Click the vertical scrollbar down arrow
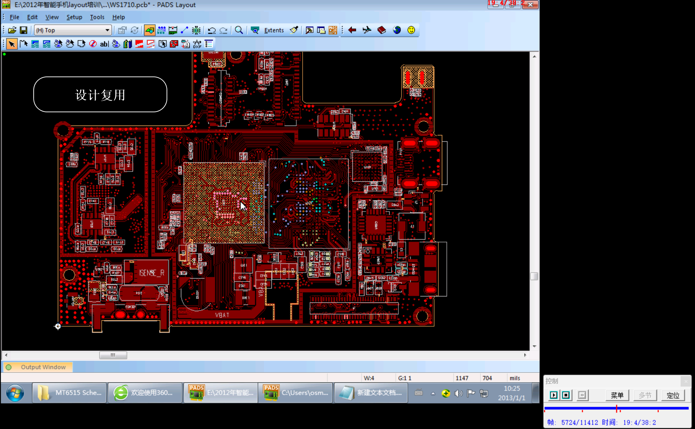The image size is (695, 429). [x=534, y=346]
